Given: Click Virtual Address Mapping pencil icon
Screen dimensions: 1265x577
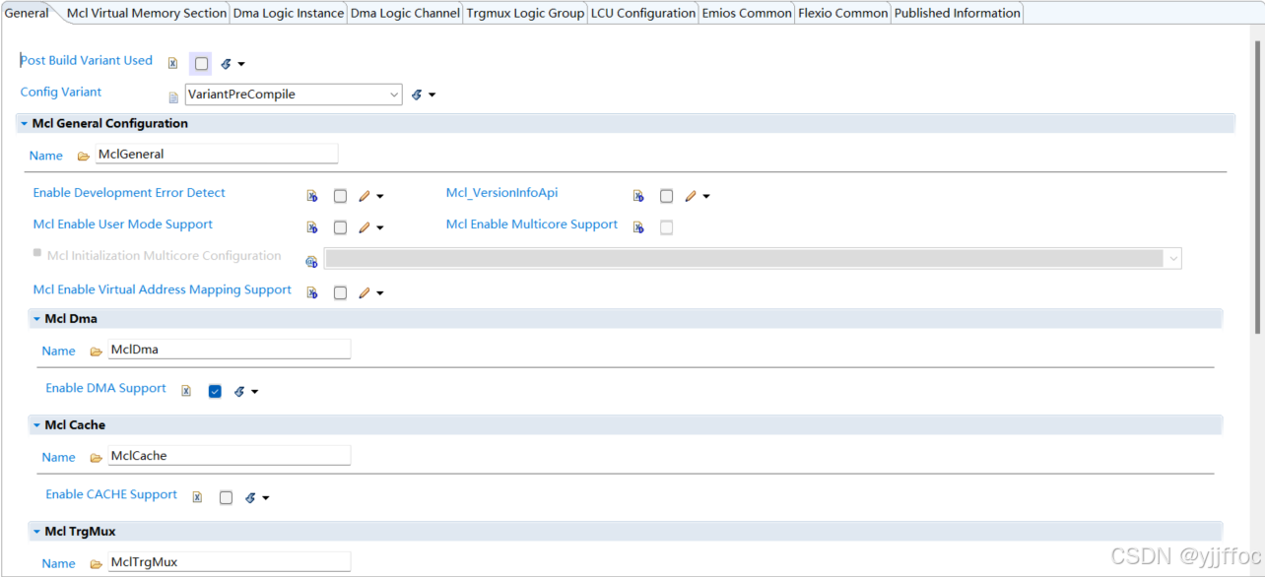Looking at the screenshot, I should pyautogui.click(x=365, y=293).
